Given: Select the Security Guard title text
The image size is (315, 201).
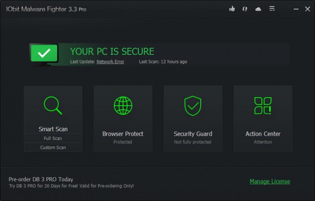Looking at the screenshot, I should [x=193, y=134].
